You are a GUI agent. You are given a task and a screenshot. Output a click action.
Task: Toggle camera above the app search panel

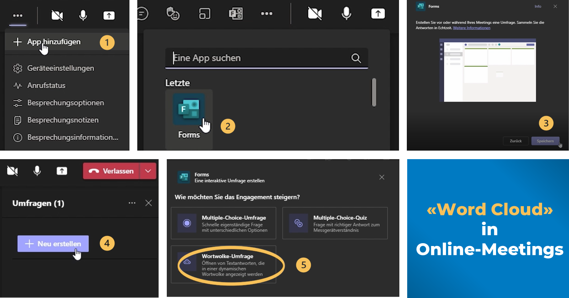(x=315, y=14)
